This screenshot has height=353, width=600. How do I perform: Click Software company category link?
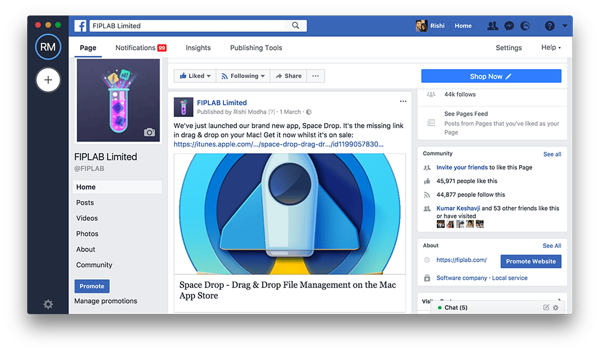[461, 278]
